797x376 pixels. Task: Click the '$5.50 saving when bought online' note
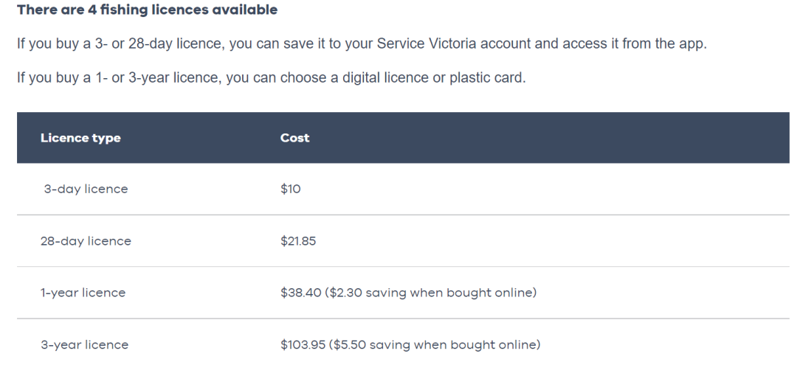point(435,345)
